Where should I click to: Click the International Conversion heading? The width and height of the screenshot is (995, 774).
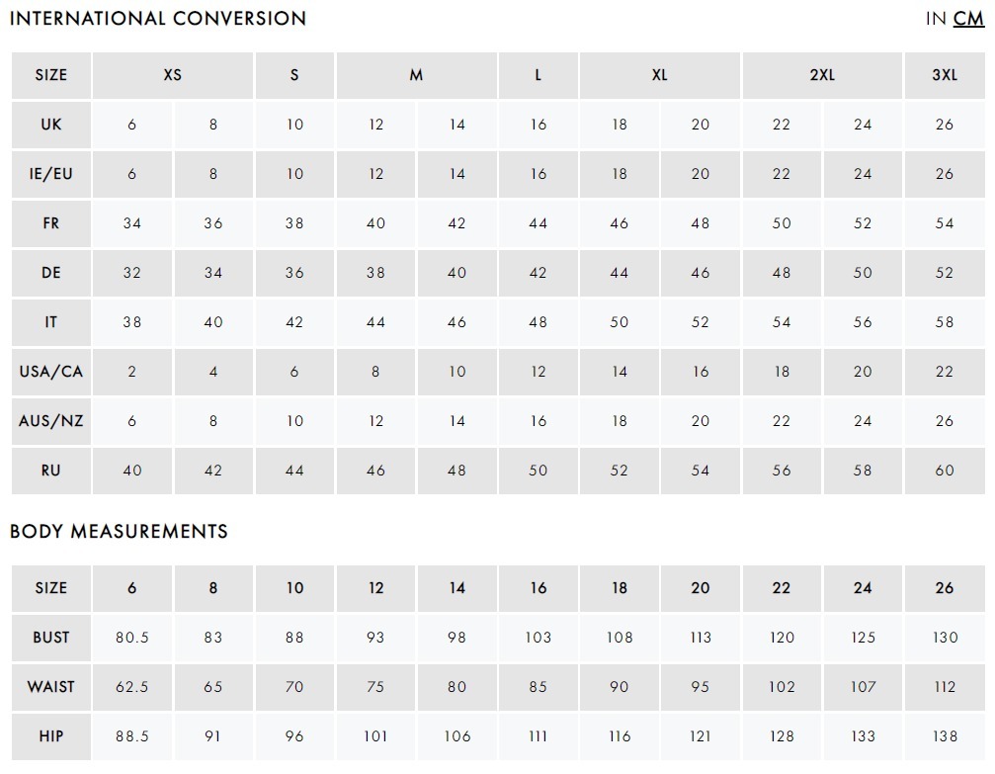coord(158,19)
